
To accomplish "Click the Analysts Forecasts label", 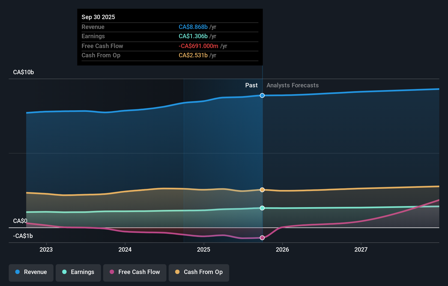I will pos(292,85).
